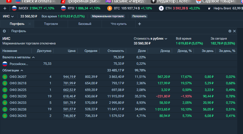
Task: Sort by the Цена column header
Action: click(x=72, y=51)
